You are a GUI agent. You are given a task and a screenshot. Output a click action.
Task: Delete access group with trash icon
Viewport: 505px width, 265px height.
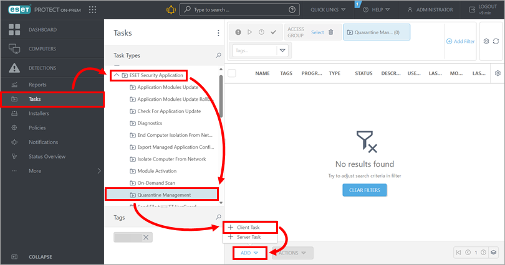331,32
